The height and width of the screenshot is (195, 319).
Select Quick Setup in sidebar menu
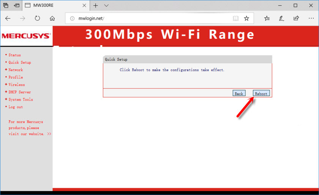click(x=20, y=62)
